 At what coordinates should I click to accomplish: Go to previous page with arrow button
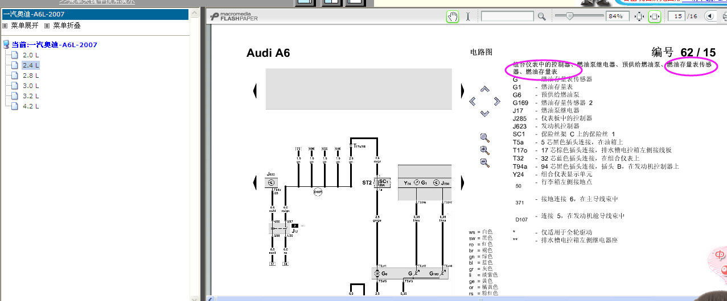(x=710, y=16)
